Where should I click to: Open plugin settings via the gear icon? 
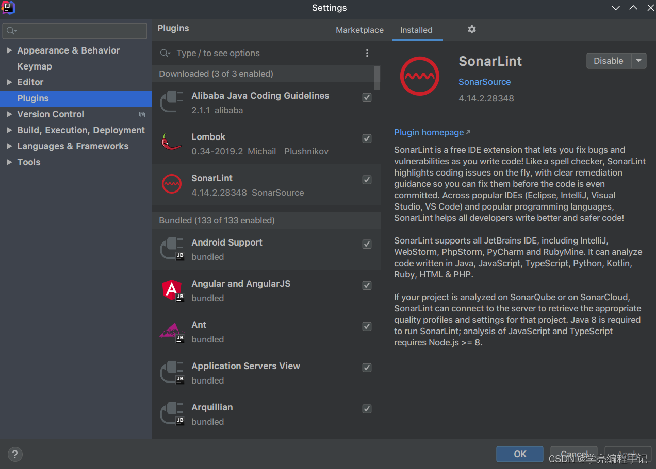pos(471,30)
